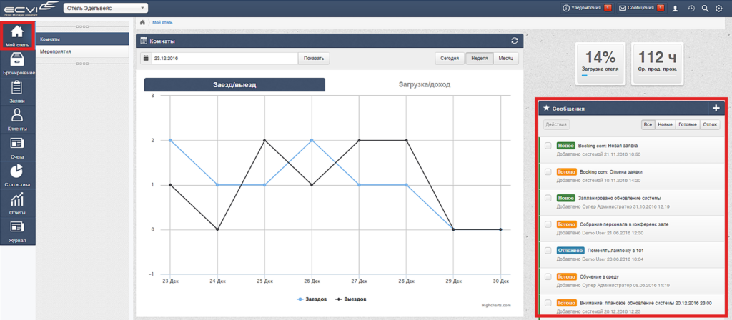Open settings gear in top bar

click(x=719, y=8)
